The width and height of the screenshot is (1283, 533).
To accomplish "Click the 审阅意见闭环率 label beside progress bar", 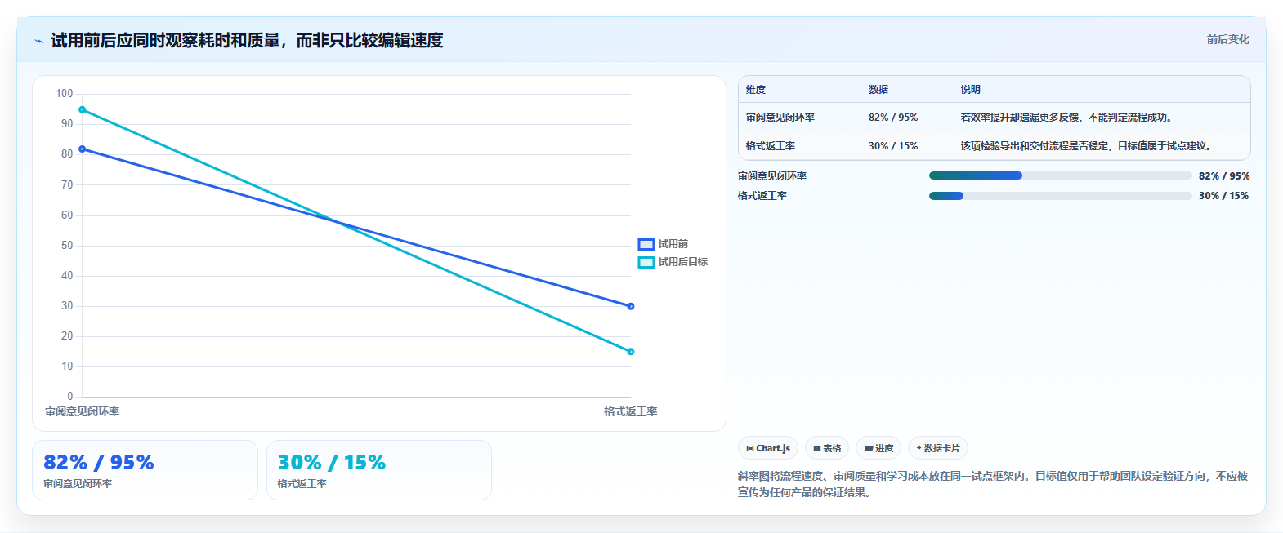I will click(x=772, y=176).
